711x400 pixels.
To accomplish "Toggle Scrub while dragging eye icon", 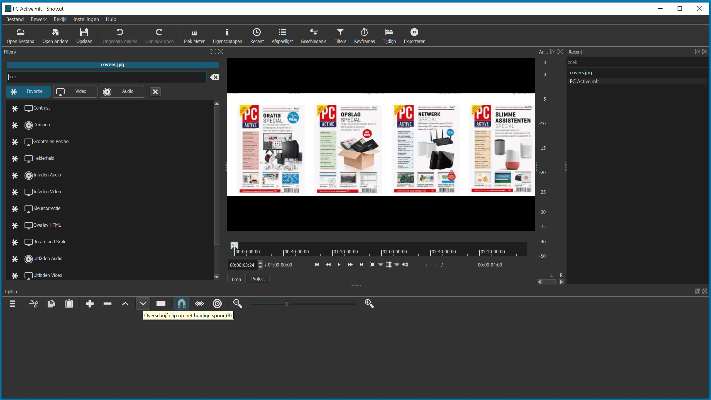I will [x=199, y=304].
